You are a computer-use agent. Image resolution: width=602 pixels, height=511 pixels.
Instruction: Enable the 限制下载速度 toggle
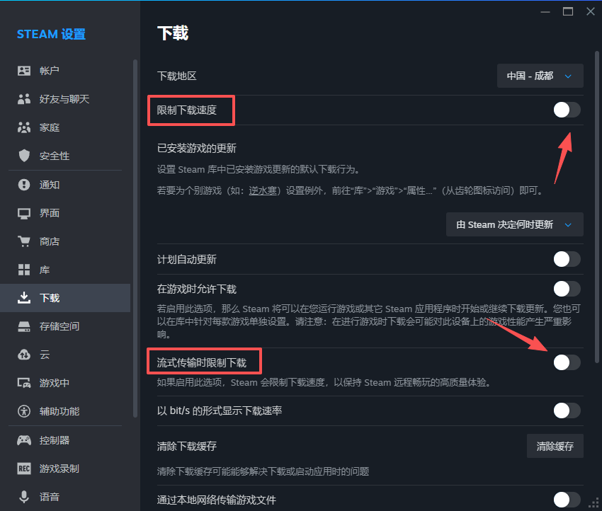pyautogui.click(x=567, y=110)
